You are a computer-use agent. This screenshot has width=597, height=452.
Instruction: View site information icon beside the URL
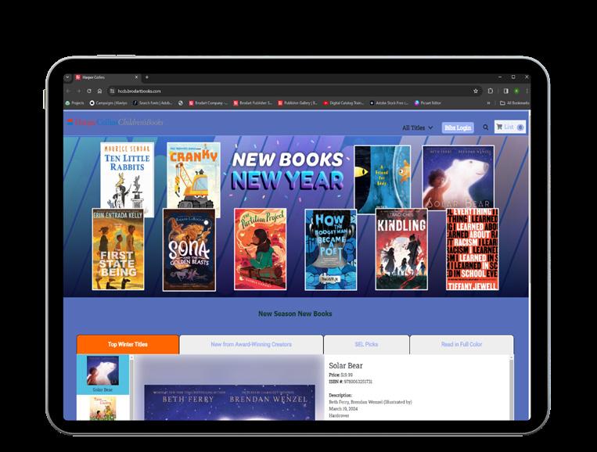point(112,91)
